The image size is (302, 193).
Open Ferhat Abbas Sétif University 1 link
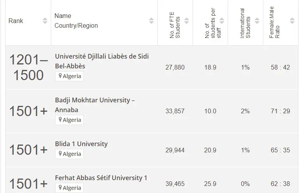pos(101,178)
